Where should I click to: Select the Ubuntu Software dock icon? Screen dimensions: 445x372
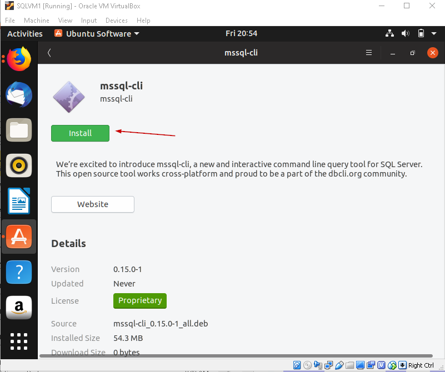pyautogui.click(x=19, y=237)
